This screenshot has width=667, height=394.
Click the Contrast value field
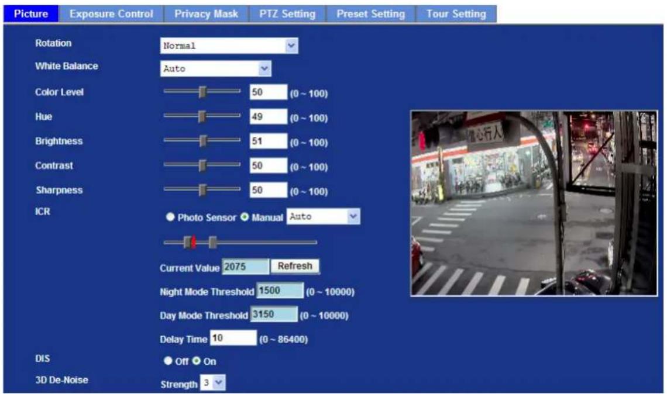click(x=269, y=166)
